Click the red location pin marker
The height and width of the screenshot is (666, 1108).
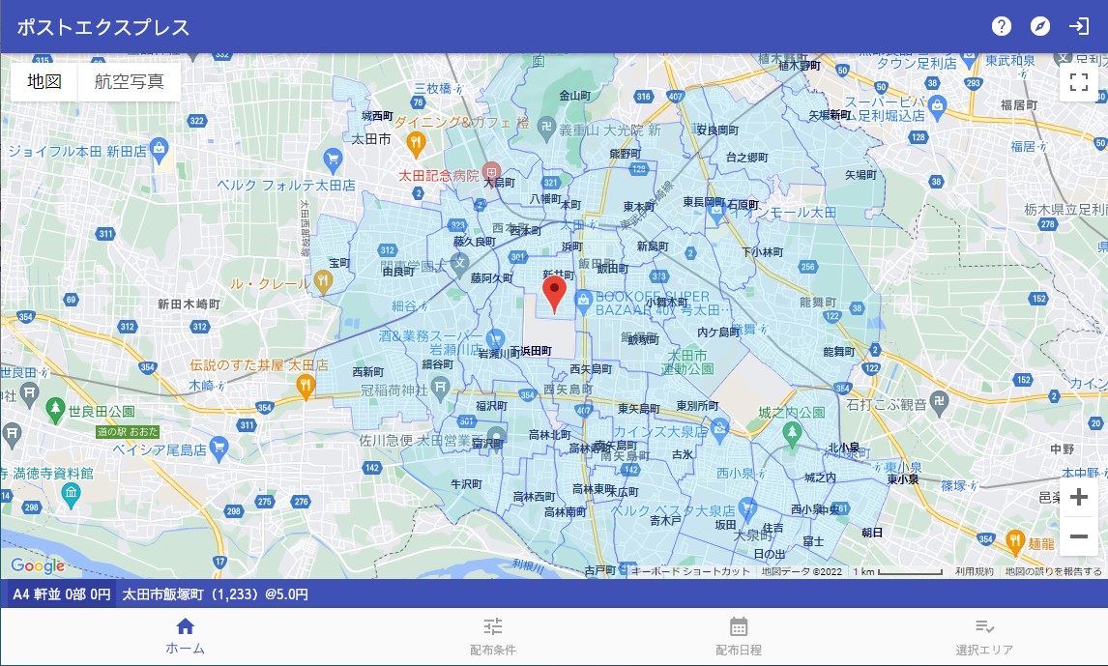(x=554, y=295)
